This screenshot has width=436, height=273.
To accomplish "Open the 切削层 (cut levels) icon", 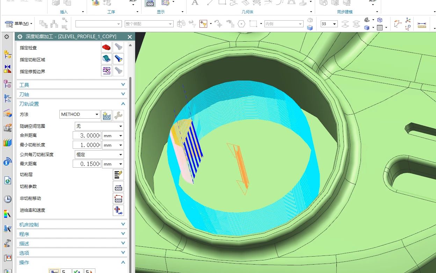I will tap(118, 175).
